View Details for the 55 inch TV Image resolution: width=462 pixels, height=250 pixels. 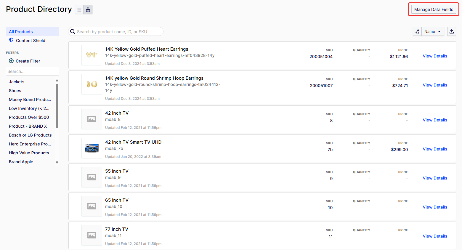(x=435, y=178)
